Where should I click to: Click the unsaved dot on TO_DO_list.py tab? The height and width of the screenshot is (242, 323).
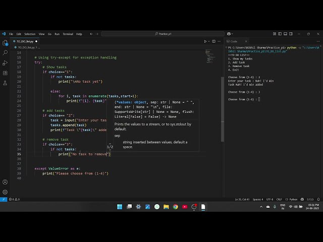pos(36,41)
